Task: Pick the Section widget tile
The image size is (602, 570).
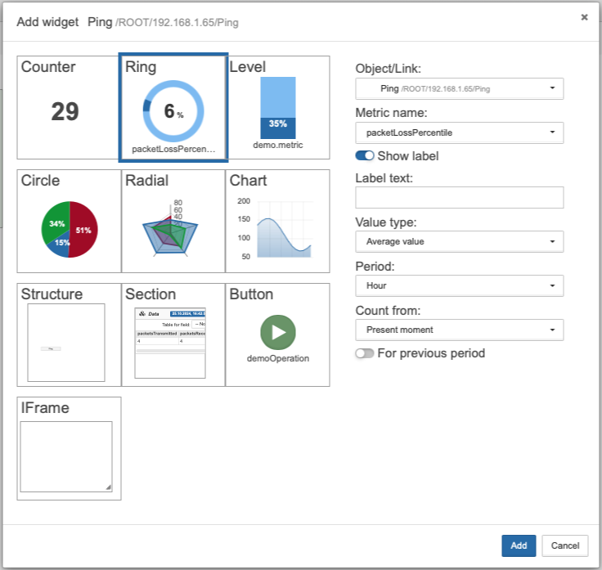Action: 173,334
